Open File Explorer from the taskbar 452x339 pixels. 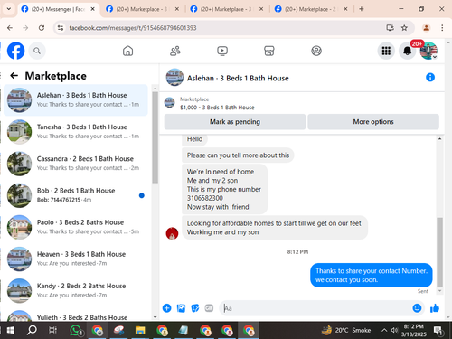[140, 331]
